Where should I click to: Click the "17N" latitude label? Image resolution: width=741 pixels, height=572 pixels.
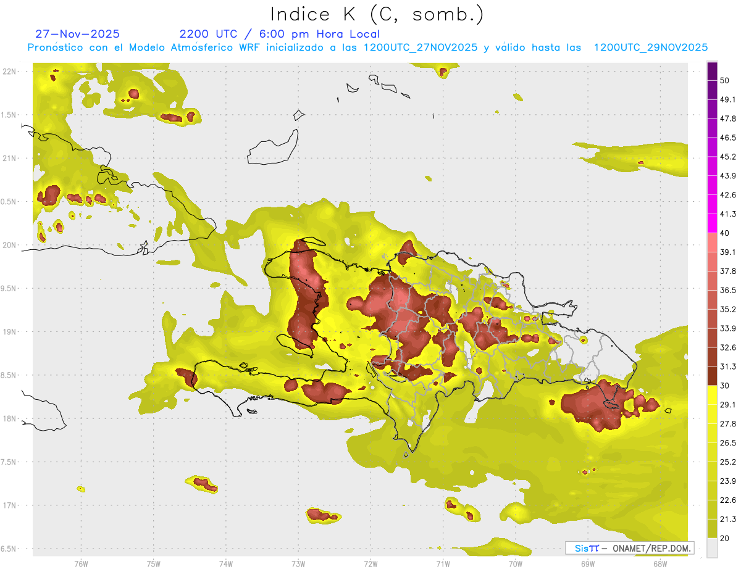[x=10, y=505]
